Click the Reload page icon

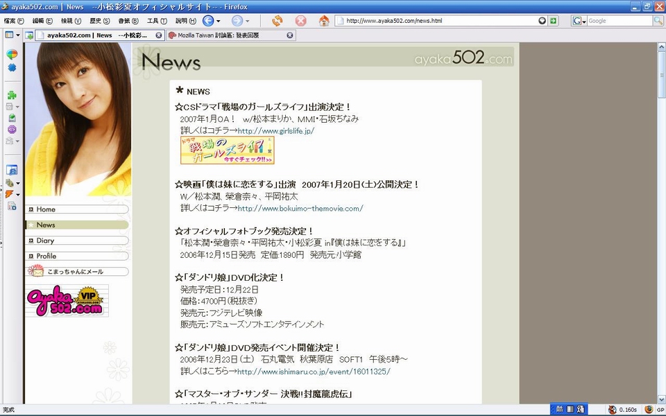coord(277,21)
